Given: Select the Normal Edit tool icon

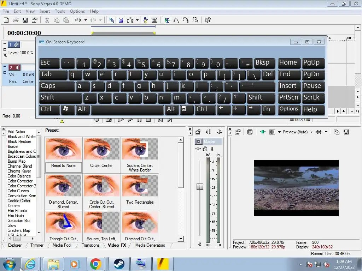Looking at the screenshot, I should point(167,20).
